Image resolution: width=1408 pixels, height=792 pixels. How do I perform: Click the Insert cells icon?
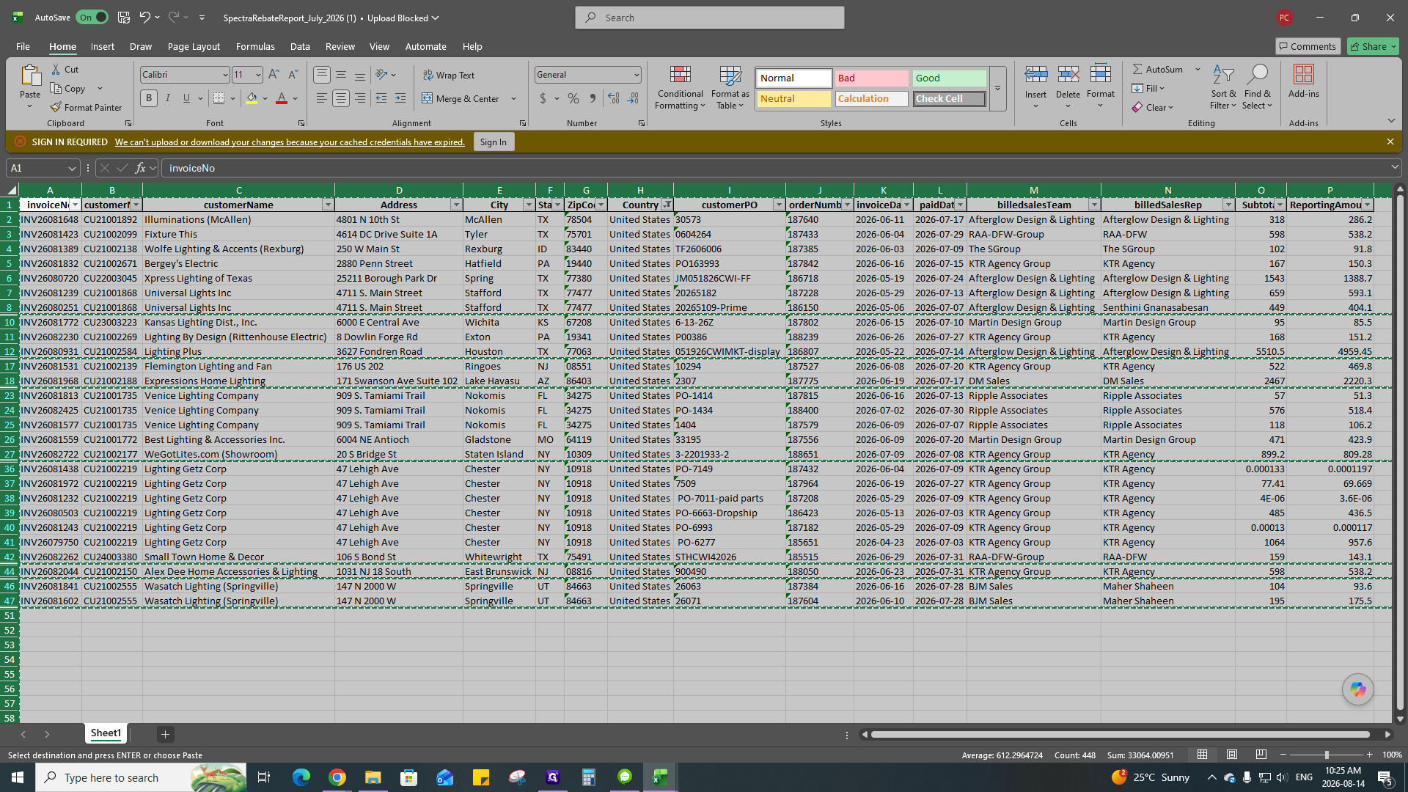1035,74
